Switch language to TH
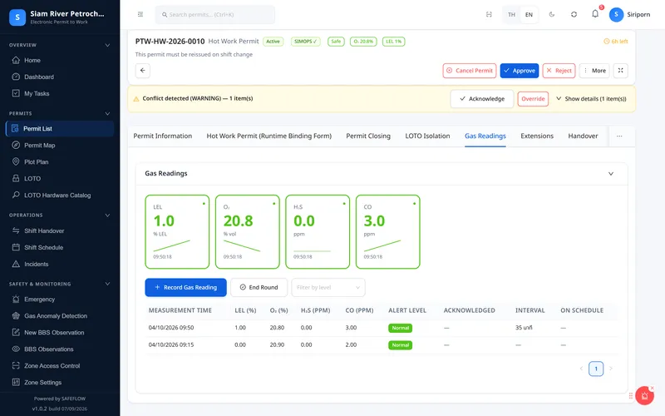This screenshot has width=665, height=416. click(x=511, y=14)
